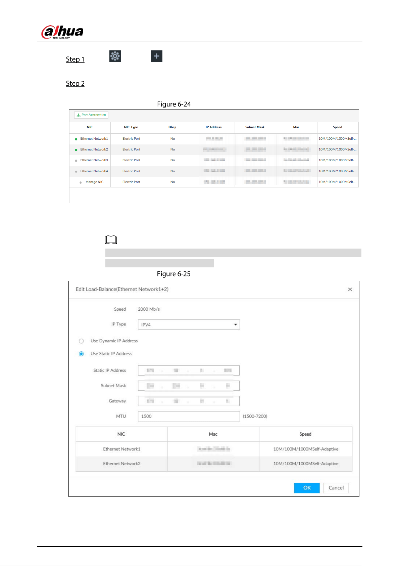
Task: Click the IP Address column header
Action: pos(214,127)
